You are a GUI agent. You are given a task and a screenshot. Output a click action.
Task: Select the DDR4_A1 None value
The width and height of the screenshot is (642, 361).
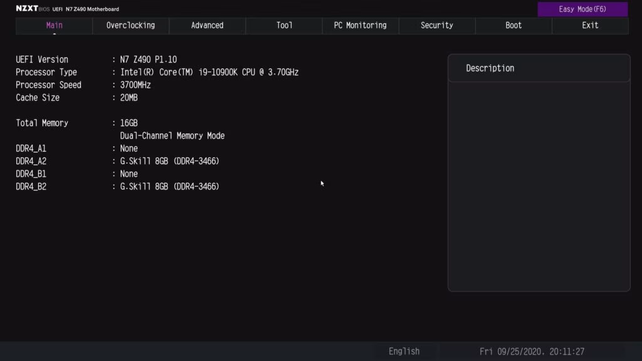(x=129, y=148)
